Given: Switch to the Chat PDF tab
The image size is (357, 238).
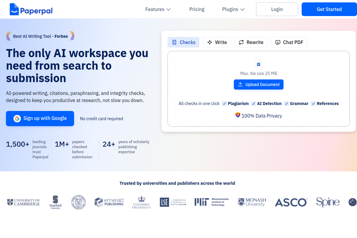Looking at the screenshot, I should (x=289, y=42).
